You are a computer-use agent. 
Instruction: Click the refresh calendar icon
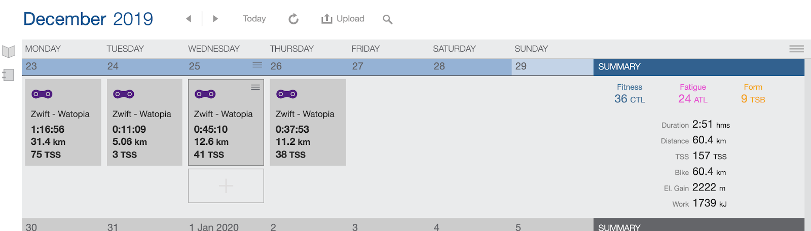coord(293,19)
